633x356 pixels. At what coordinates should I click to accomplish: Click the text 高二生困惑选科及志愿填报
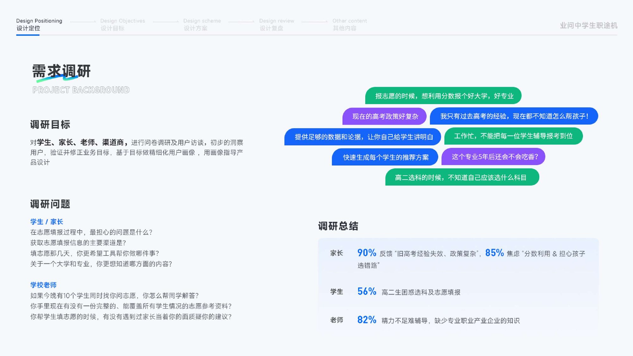[421, 292]
